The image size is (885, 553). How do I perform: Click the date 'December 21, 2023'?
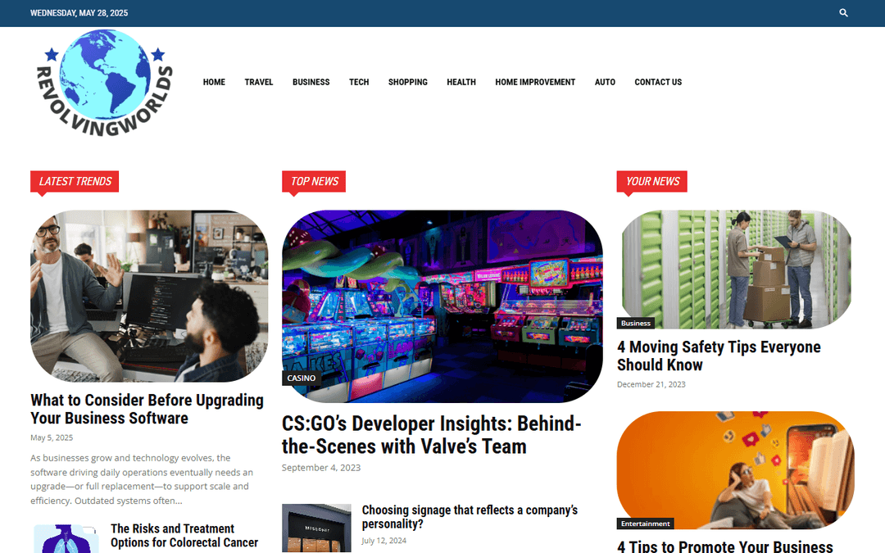point(651,384)
